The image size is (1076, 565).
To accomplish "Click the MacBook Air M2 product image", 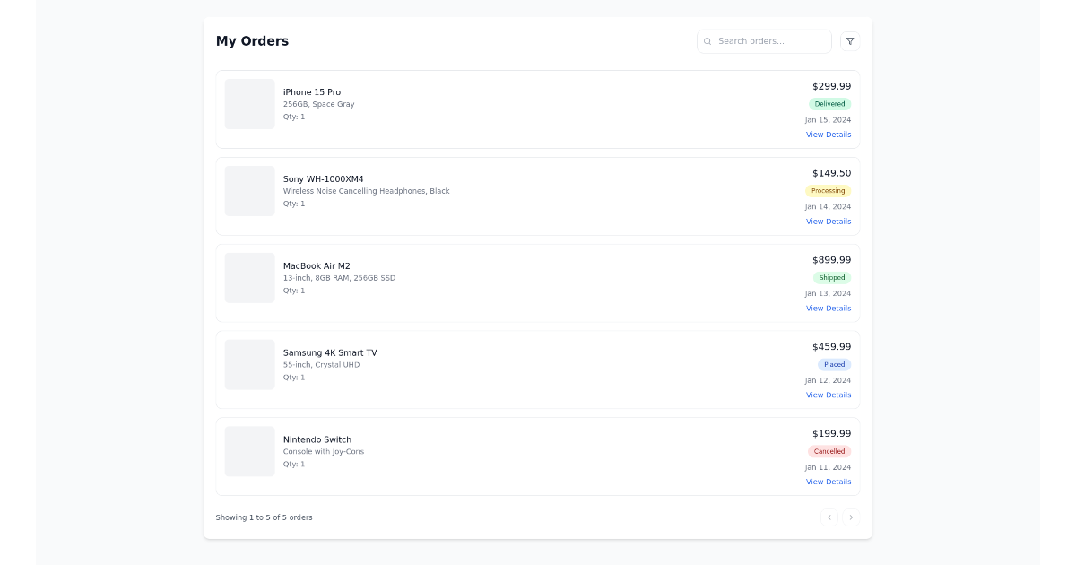I will click(x=249, y=278).
